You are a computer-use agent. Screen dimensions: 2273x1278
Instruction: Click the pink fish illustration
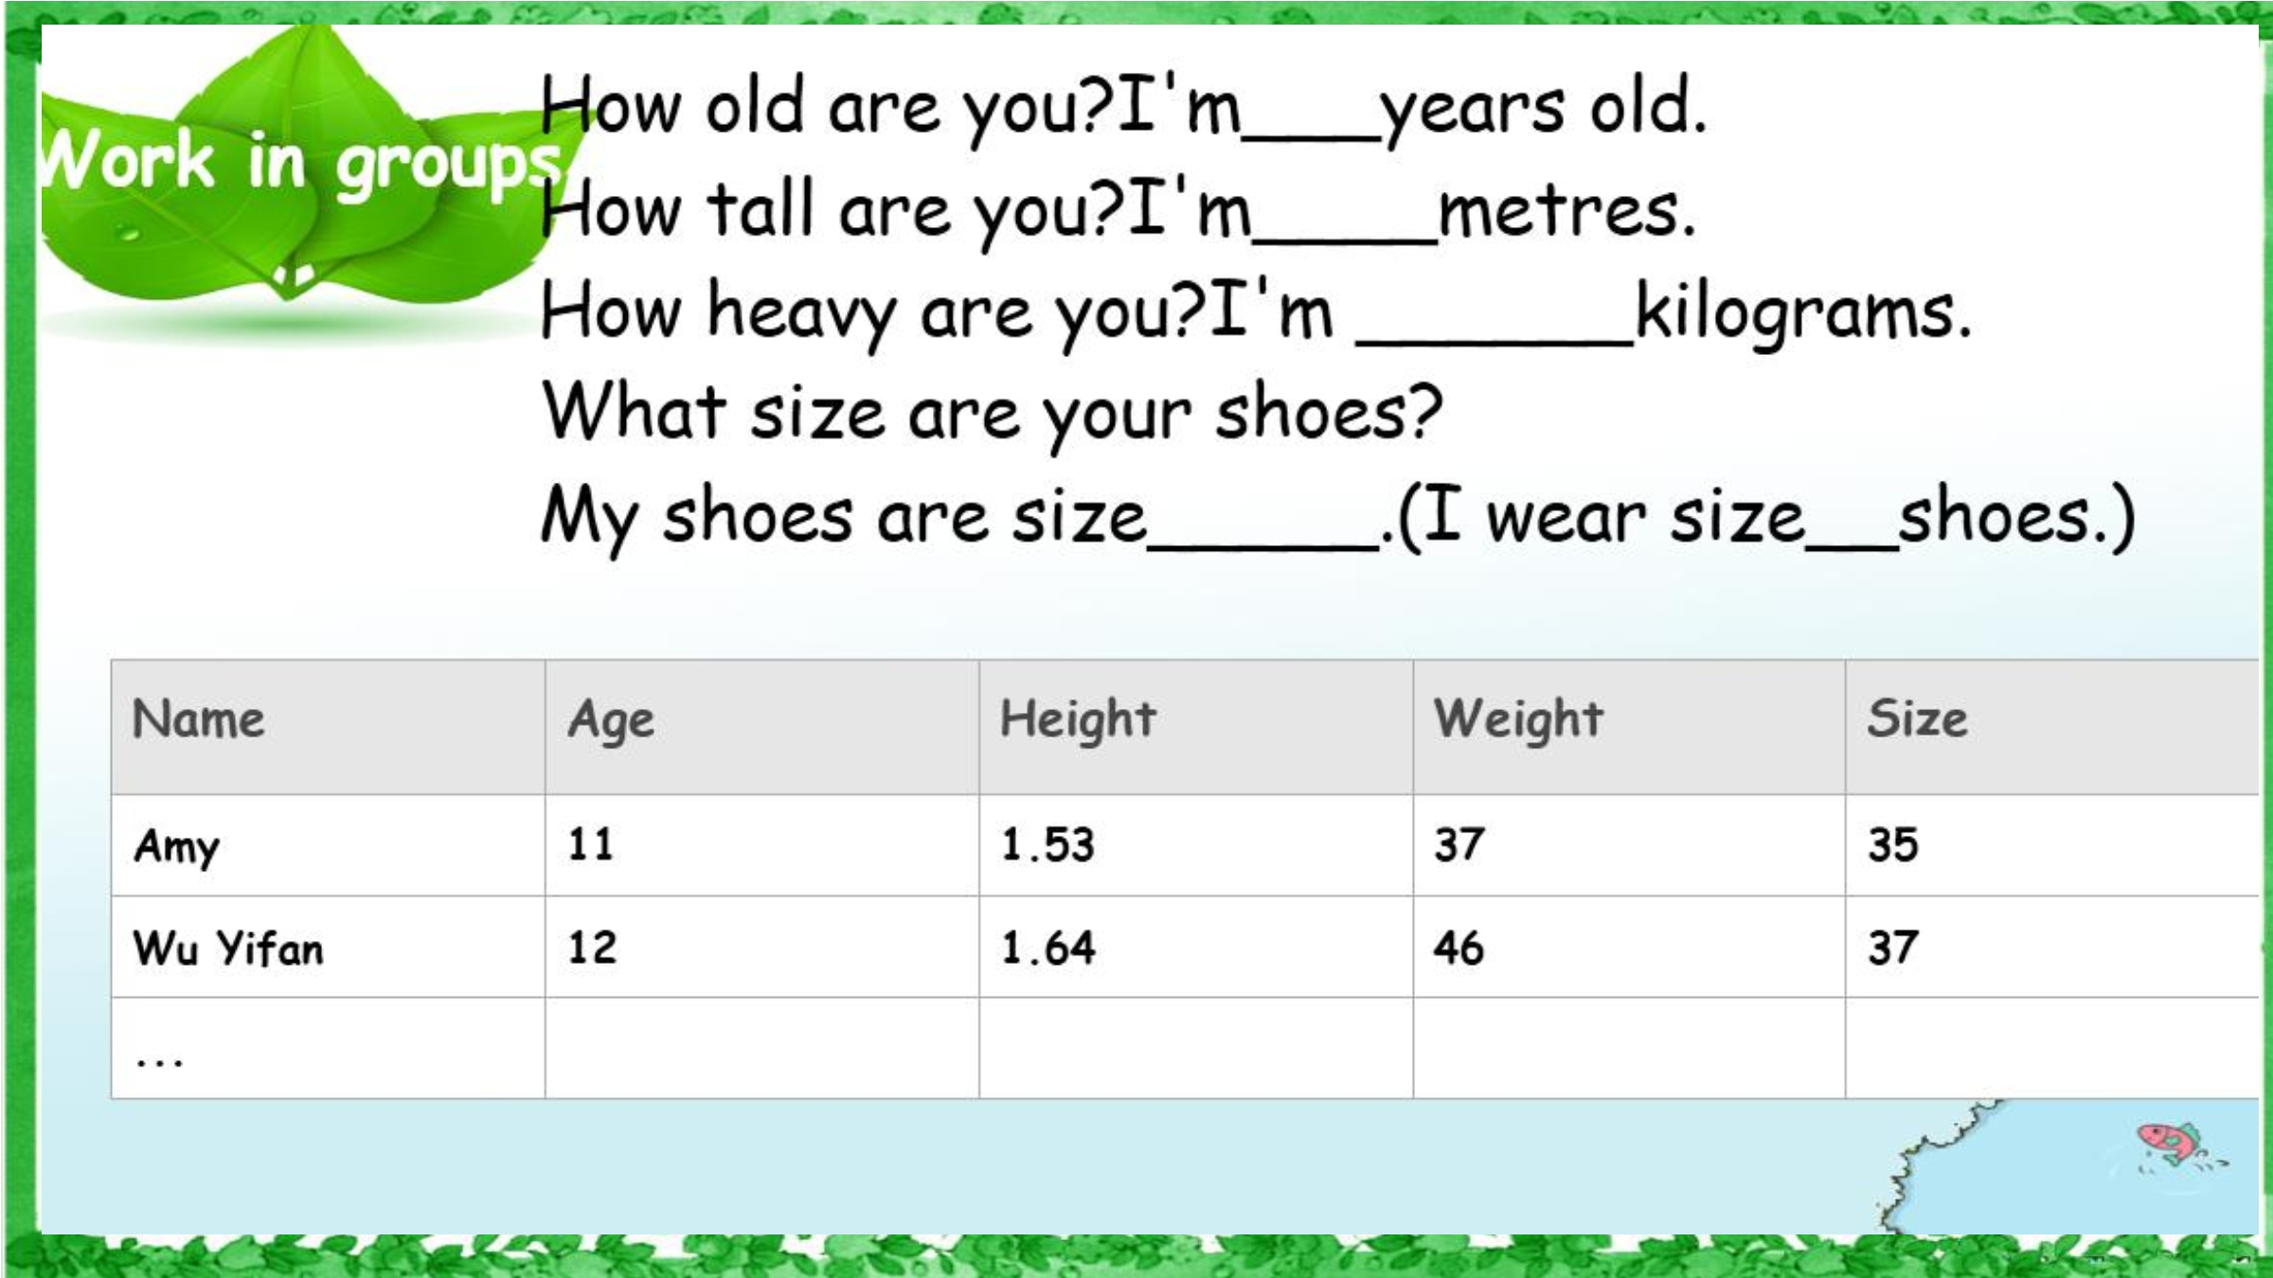point(2173,1144)
